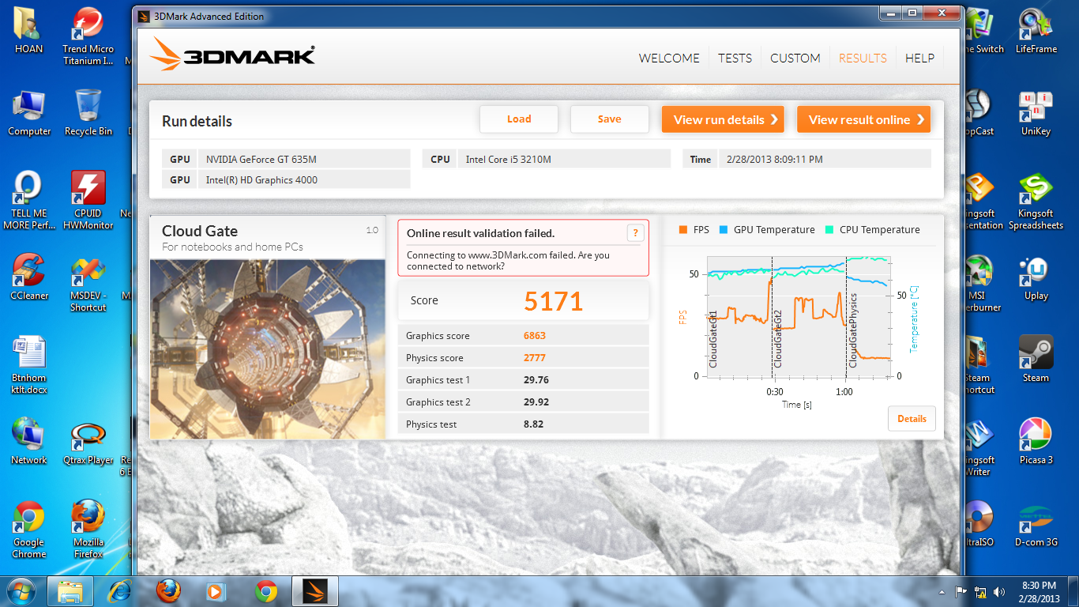Open the Recycle Bin icon
Screen dimensions: 1079x607
tap(88, 114)
